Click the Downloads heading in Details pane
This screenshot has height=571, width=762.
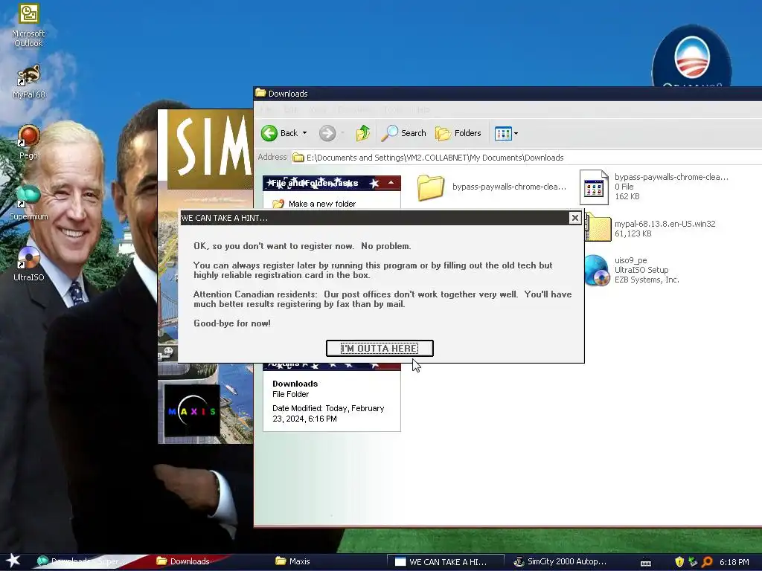tap(295, 384)
